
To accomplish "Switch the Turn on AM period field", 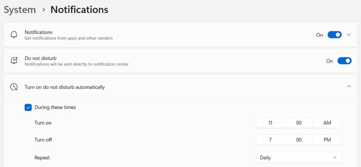I will (327, 123).
